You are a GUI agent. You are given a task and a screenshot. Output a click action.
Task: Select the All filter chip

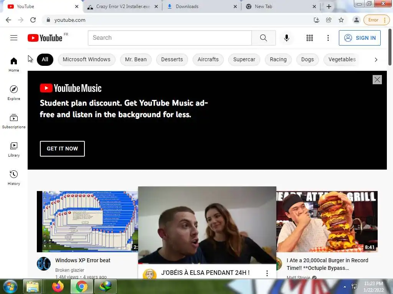[45, 59]
